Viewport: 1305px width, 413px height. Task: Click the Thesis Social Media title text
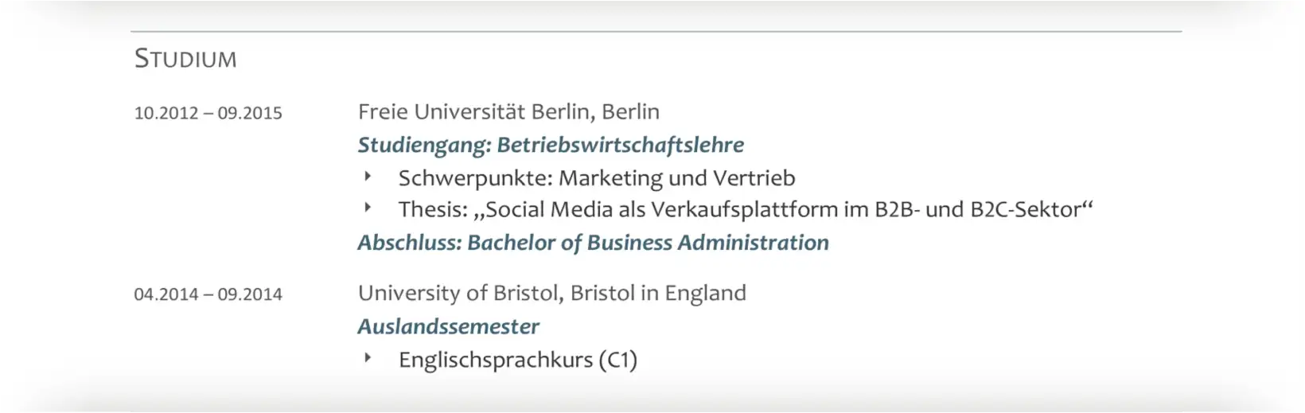[x=746, y=209]
